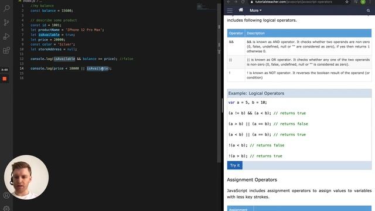Screen dimensions: 375x211
Task: Click the '!(a > b); // returns true' line
Action: click(255, 156)
